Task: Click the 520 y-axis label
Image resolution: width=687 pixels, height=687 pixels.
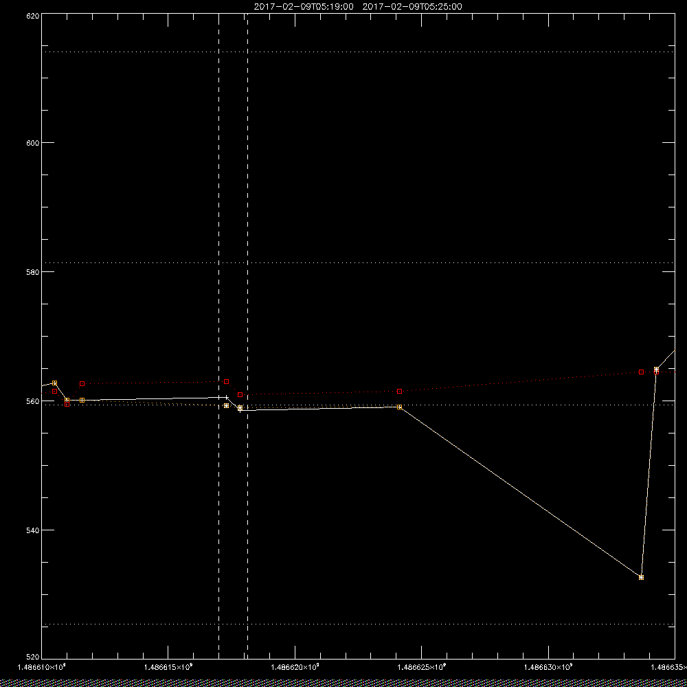Action: [33, 657]
